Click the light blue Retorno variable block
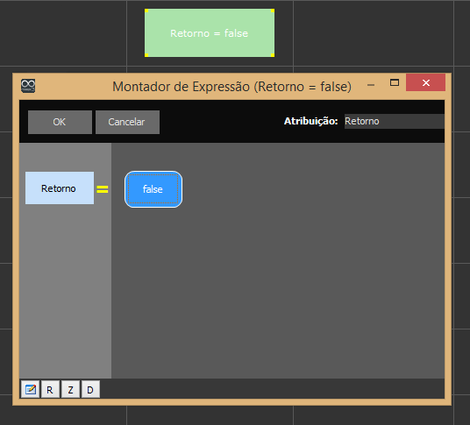The height and width of the screenshot is (425, 470). [60, 188]
